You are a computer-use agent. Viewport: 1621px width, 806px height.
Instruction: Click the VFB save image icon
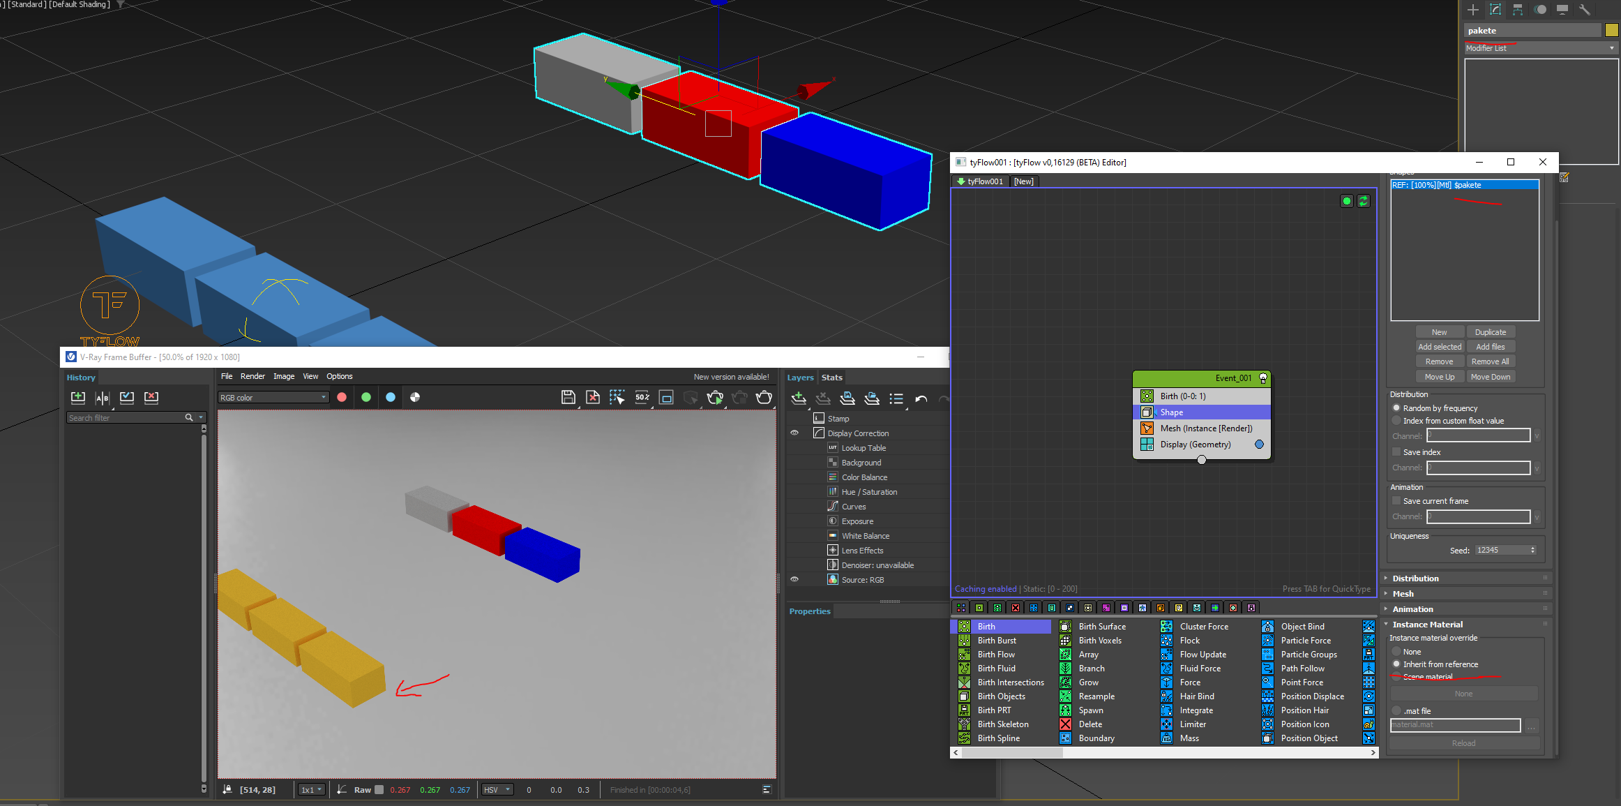[568, 398]
